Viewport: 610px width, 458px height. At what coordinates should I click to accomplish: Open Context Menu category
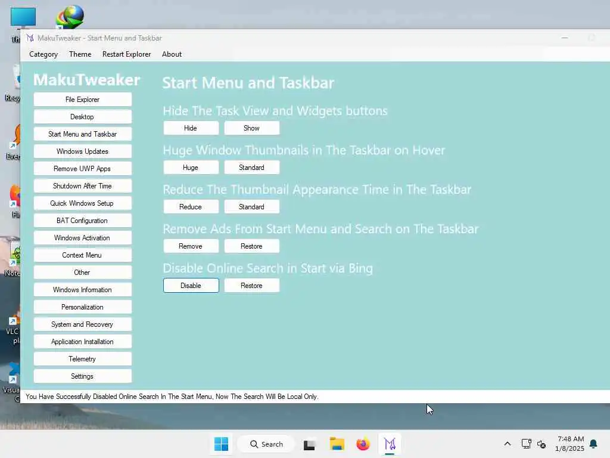82,255
